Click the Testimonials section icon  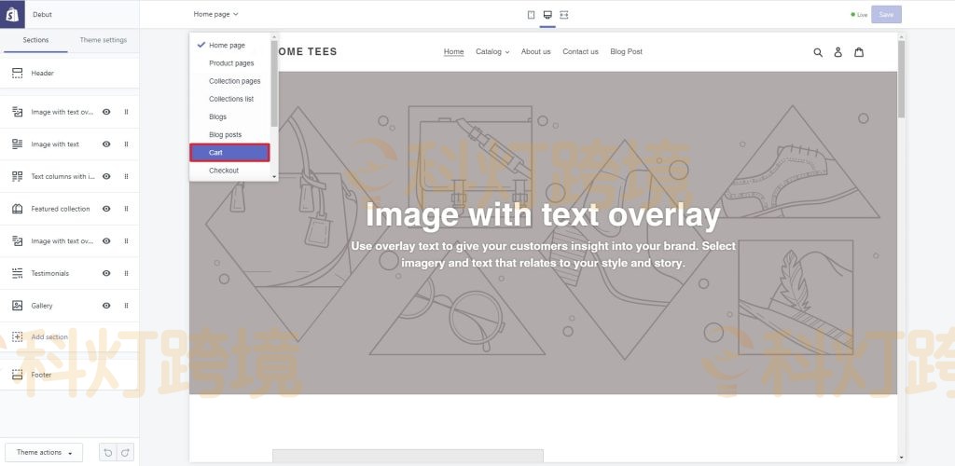click(x=17, y=273)
